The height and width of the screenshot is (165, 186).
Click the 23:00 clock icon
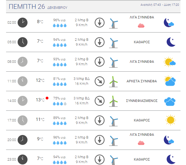click(23, 159)
